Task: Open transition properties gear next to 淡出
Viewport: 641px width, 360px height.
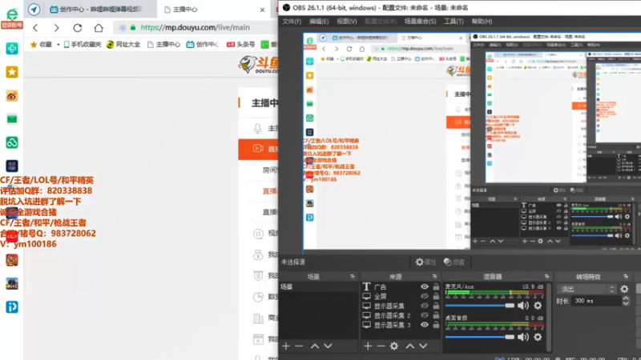Action: click(x=624, y=289)
